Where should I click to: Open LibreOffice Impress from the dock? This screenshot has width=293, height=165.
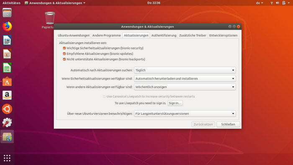[7, 54]
